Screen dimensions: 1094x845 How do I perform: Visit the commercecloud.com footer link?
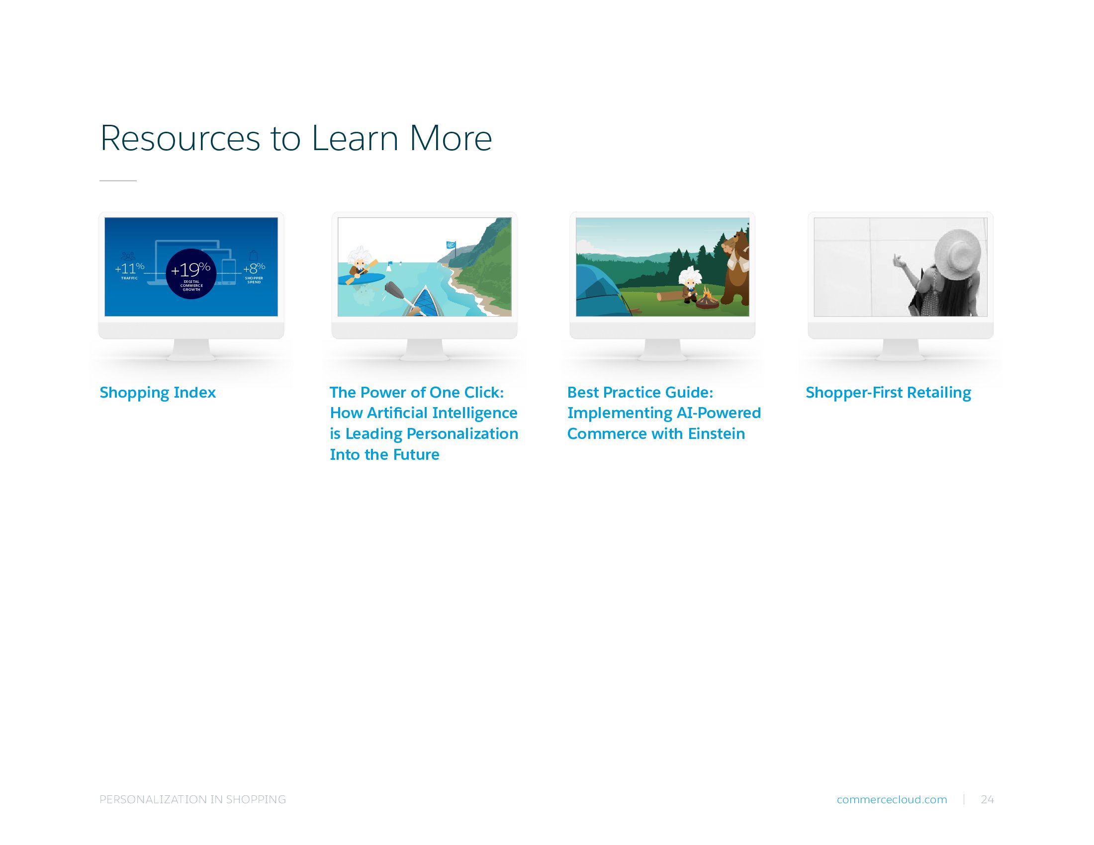[892, 799]
